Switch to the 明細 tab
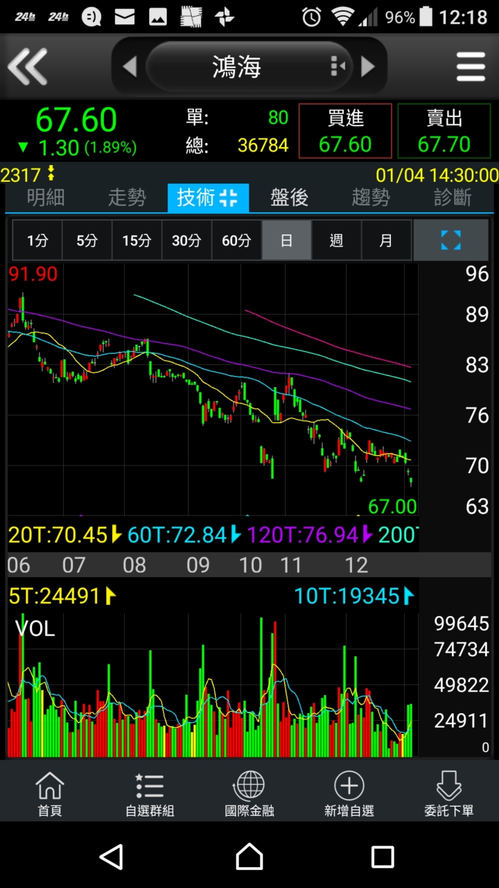 (x=46, y=198)
